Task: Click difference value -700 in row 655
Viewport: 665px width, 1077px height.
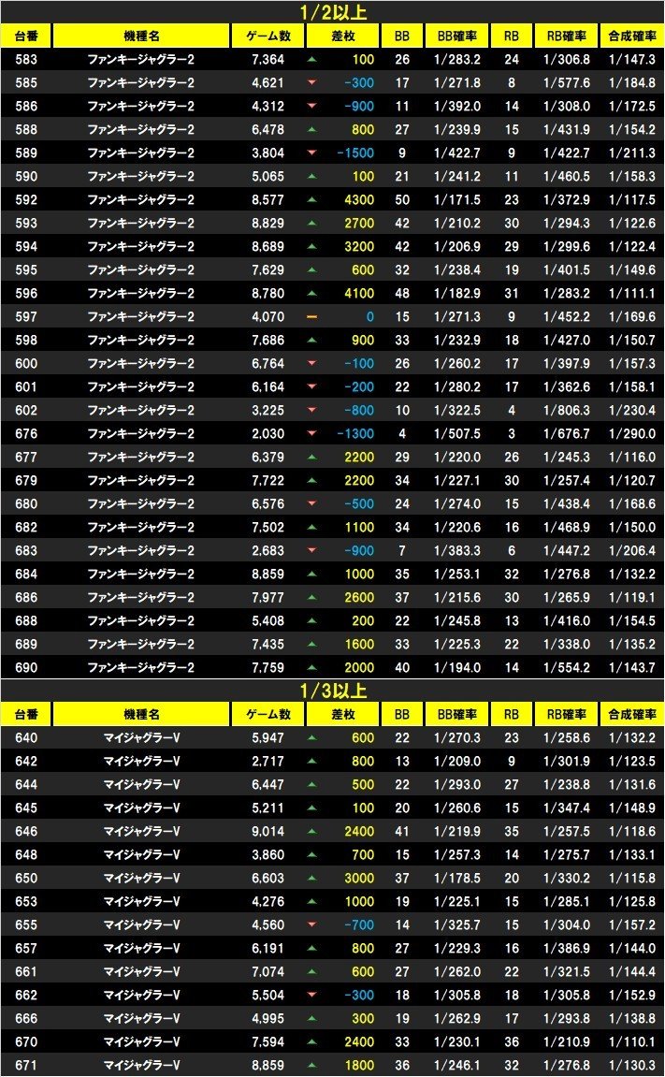Action: (359, 924)
